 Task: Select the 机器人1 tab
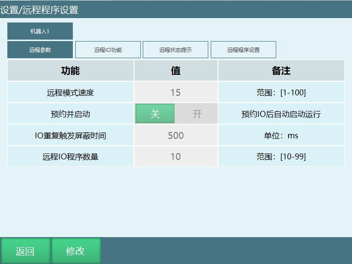click(x=40, y=31)
